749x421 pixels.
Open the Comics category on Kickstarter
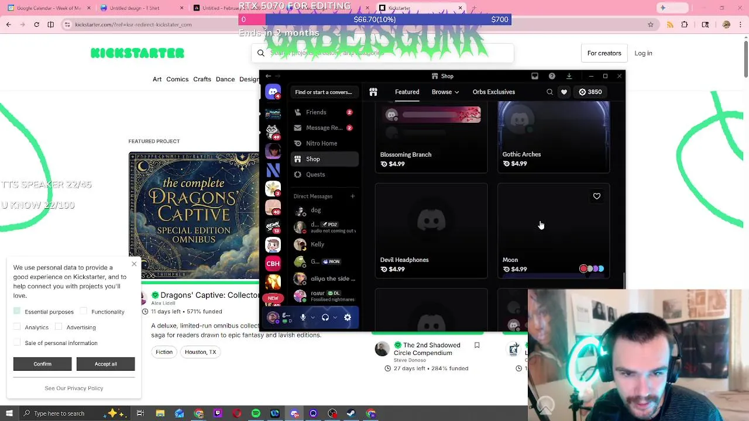point(177,80)
